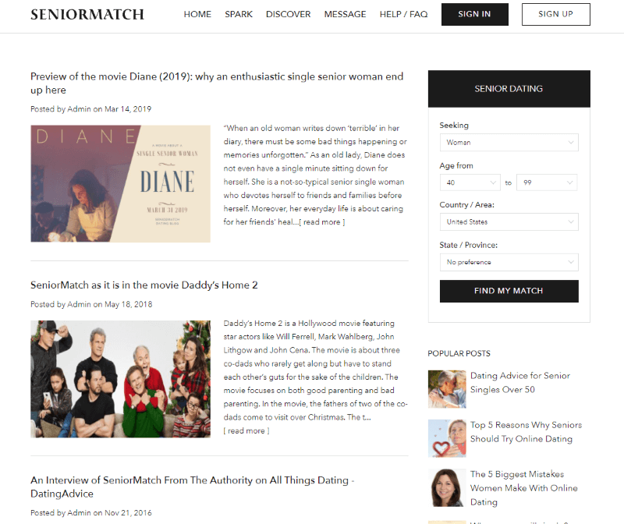Screen dimensions: 624x524
Task: Open thumbnail of 5 Biggest Mistakes post
Action: tap(447, 487)
